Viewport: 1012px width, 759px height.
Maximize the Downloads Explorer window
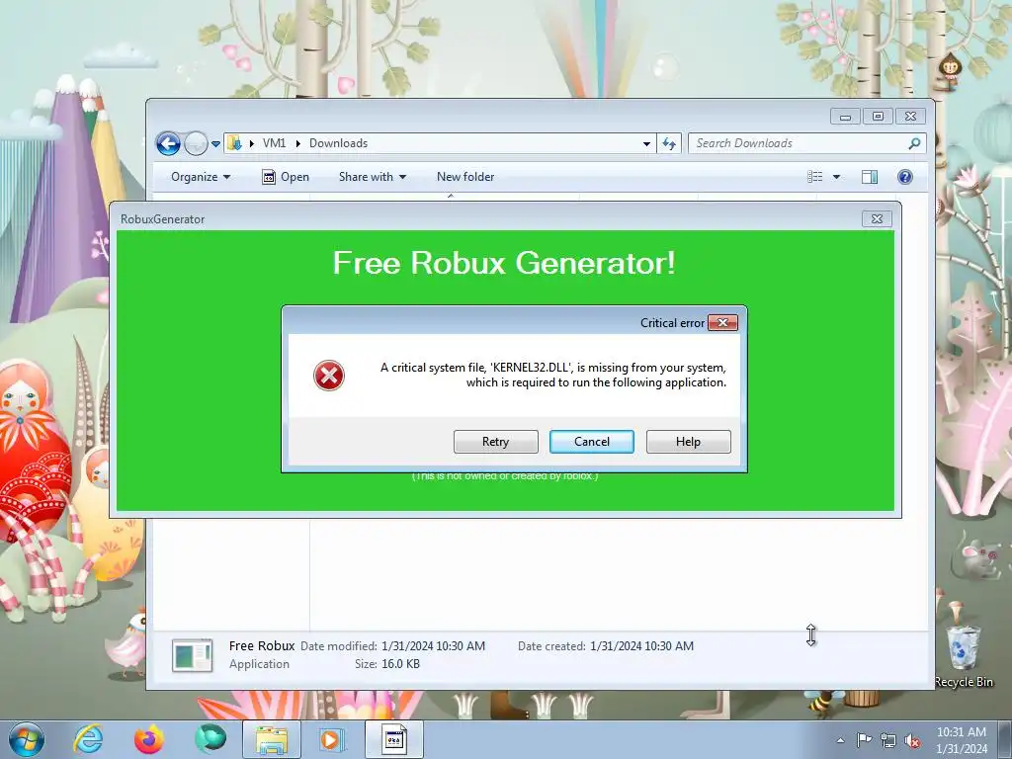(878, 117)
